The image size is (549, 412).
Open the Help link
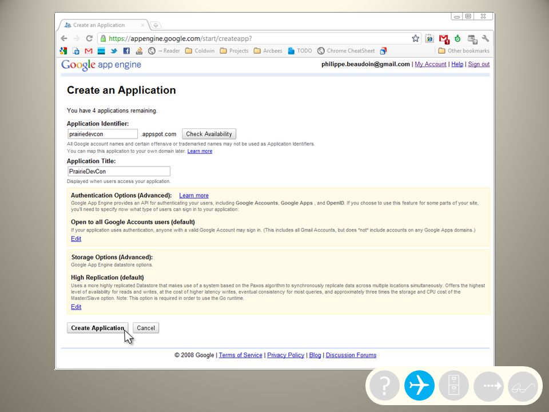(457, 64)
